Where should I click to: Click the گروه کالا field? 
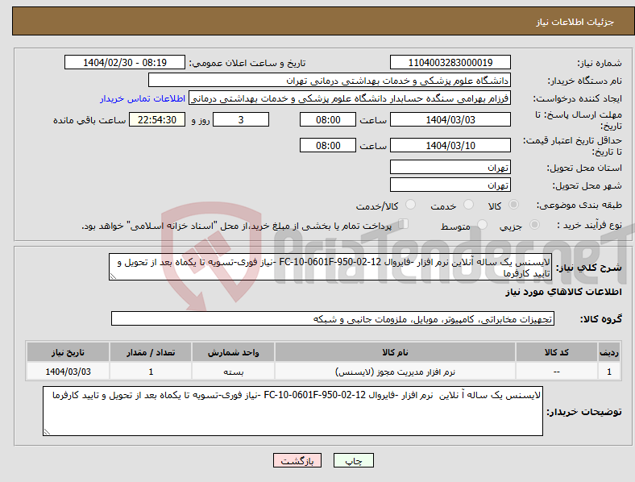(x=333, y=318)
